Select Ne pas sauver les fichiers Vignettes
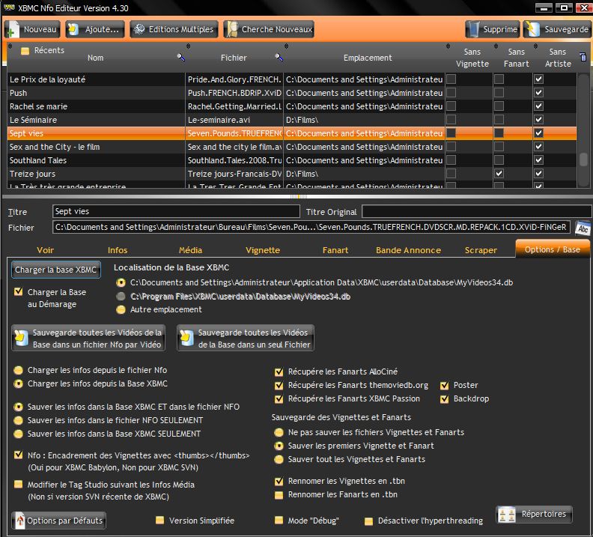 click(x=279, y=432)
